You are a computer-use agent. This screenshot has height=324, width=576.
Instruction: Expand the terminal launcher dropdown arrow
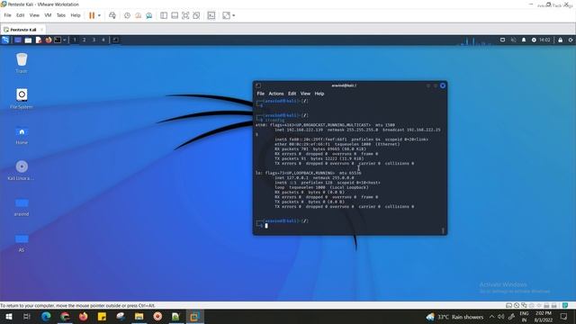pyautogui.click(x=65, y=40)
